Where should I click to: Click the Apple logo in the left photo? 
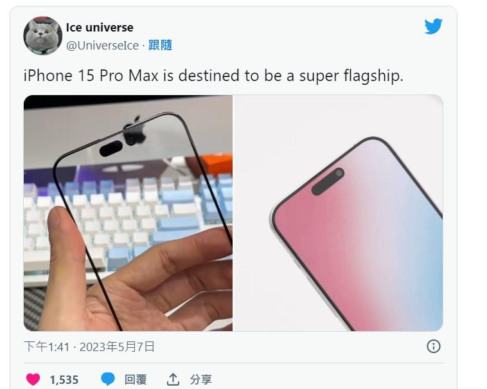(135, 131)
